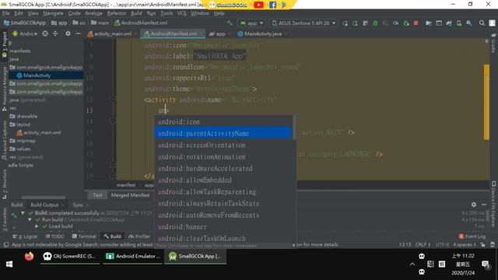Open the Logcat tool window
498x280 pixels.
pyautogui.click(x=25, y=236)
